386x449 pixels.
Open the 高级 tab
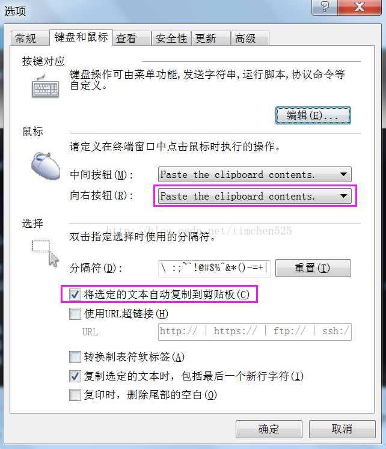[250, 38]
